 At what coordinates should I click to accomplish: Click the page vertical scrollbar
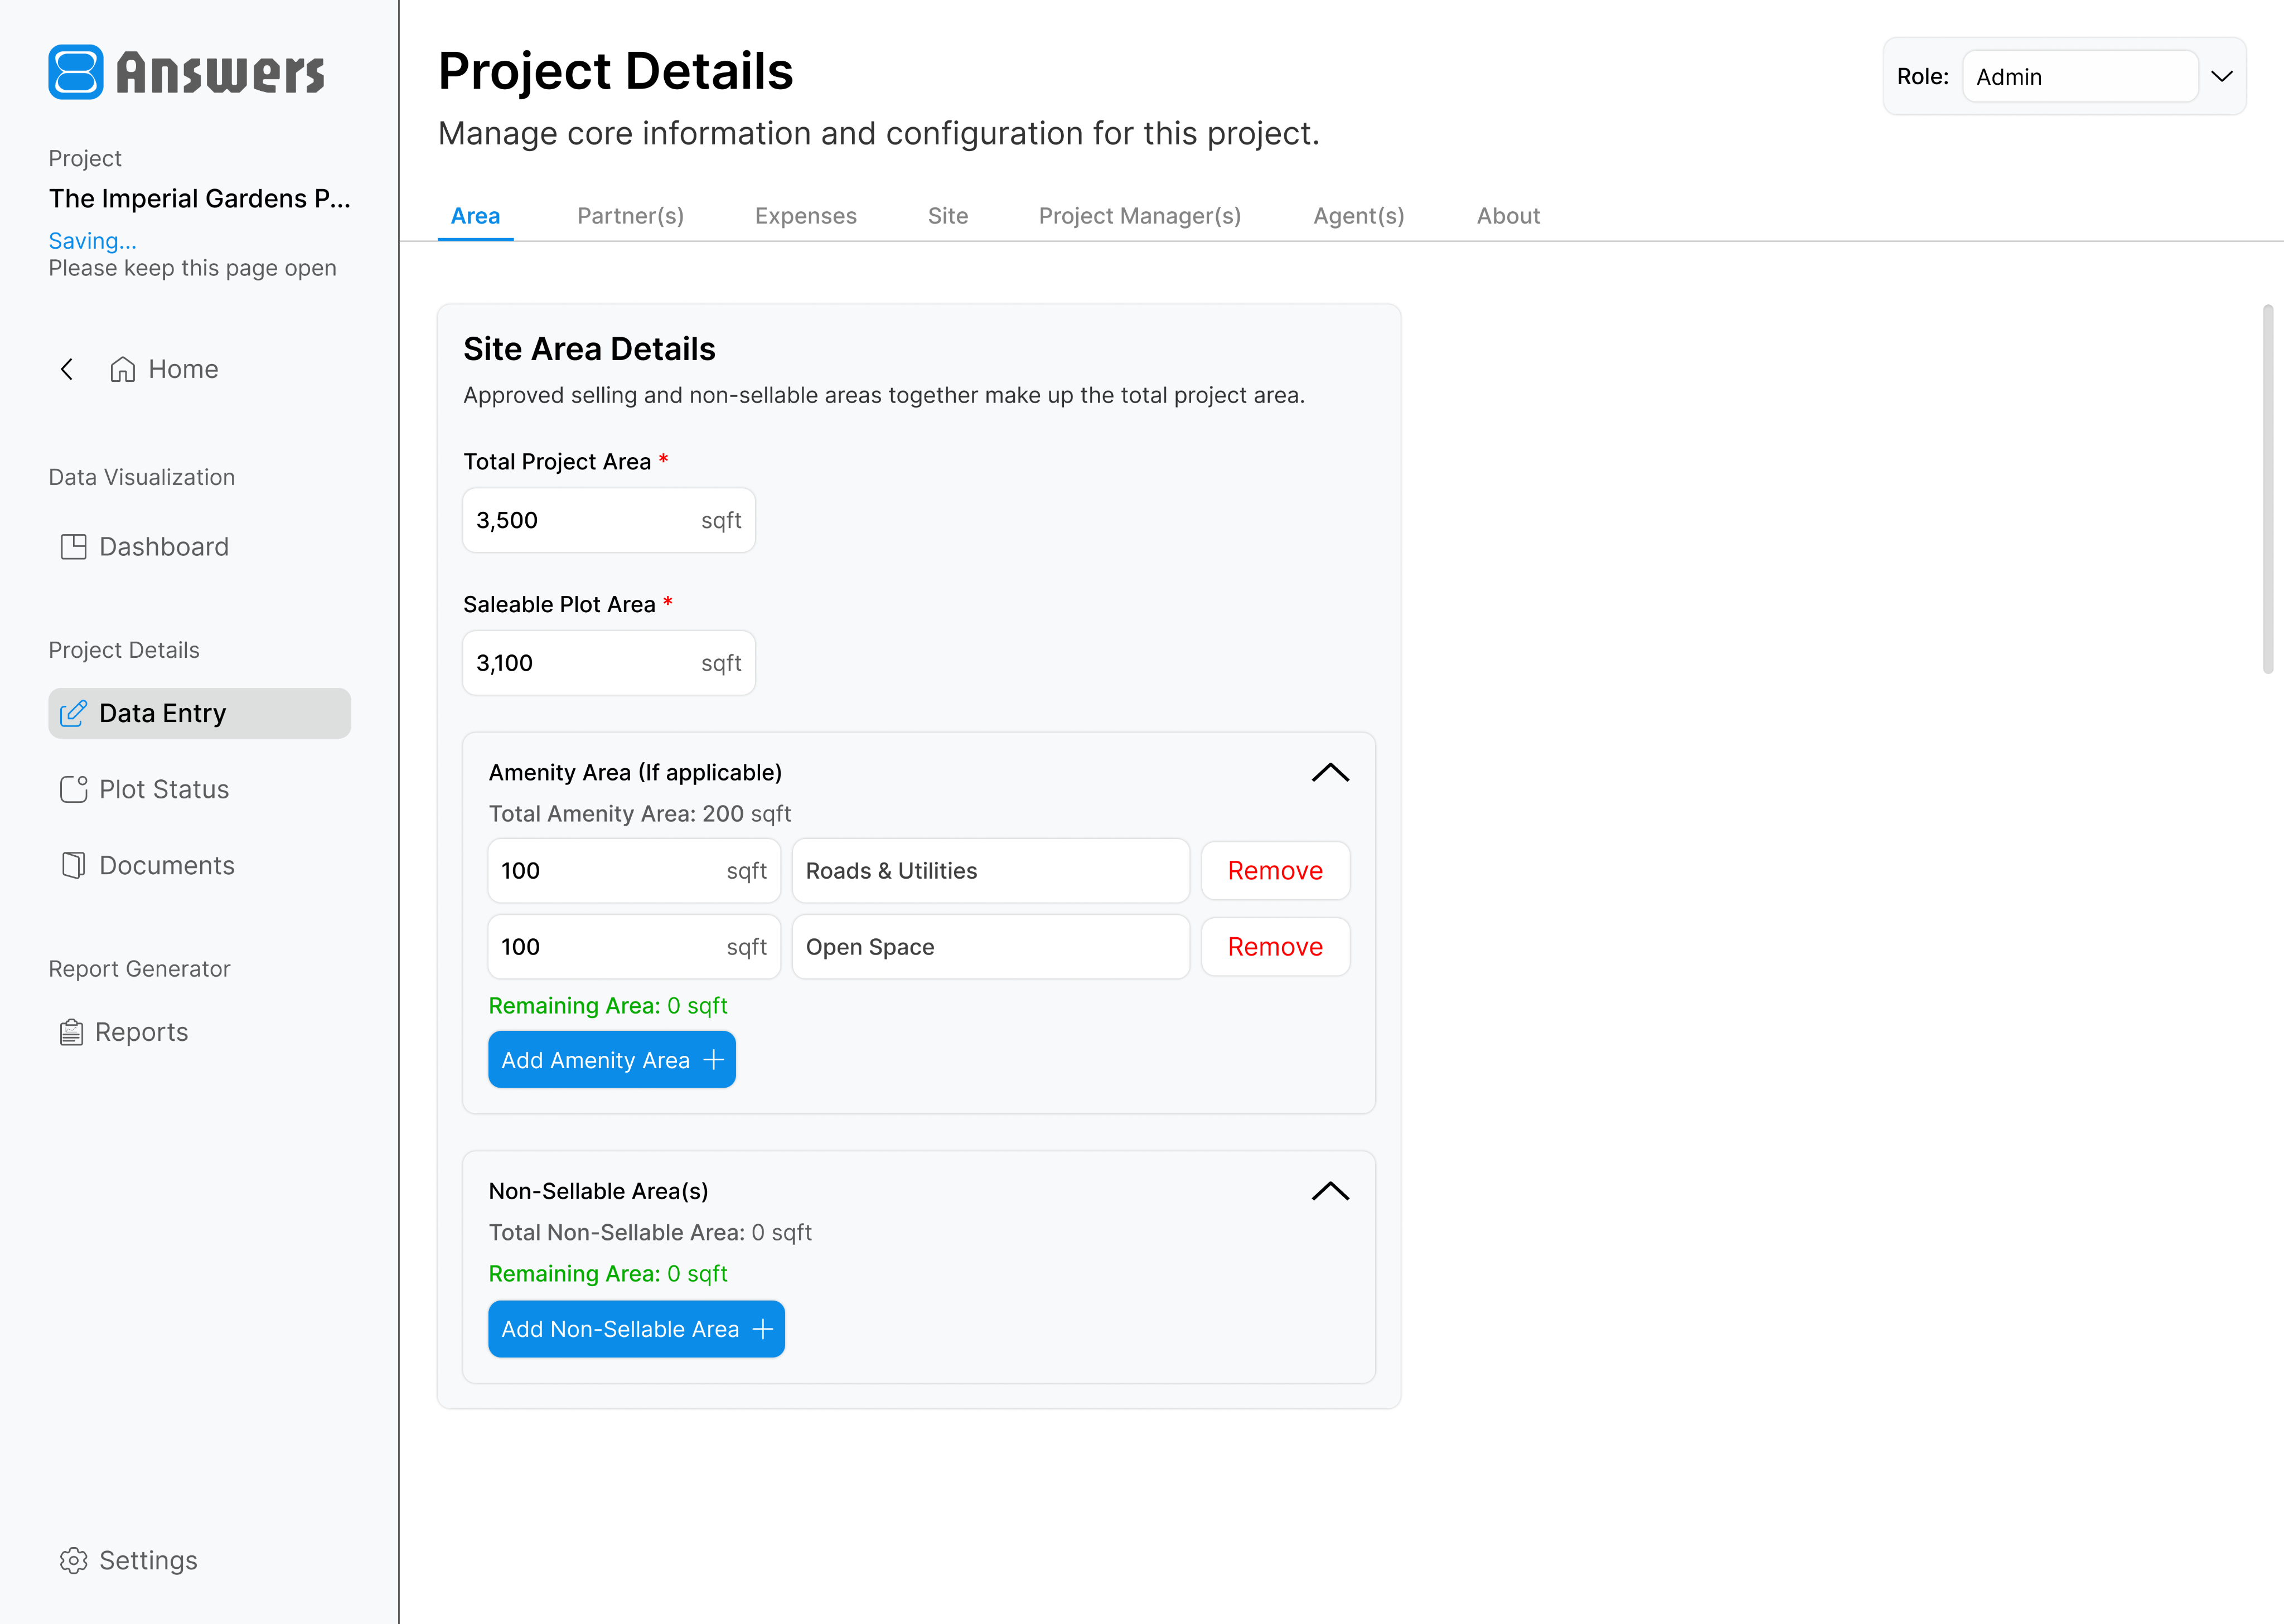click(2267, 489)
